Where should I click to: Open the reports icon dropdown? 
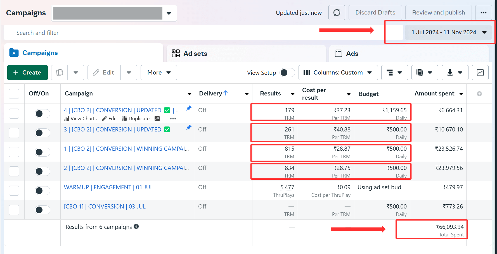pos(424,73)
